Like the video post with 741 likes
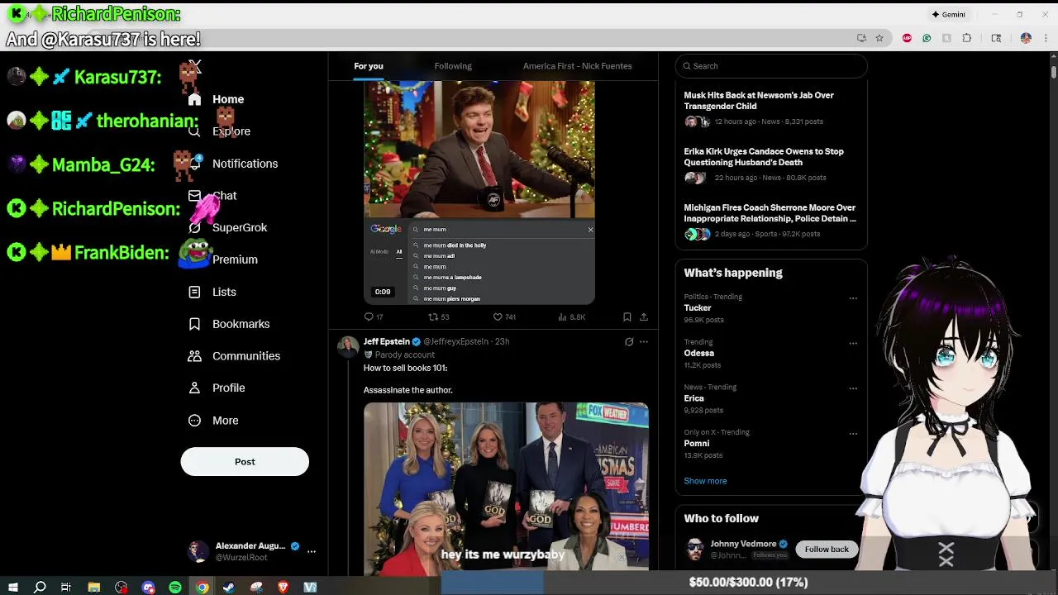Viewport: 1058px width, 595px height. pyautogui.click(x=504, y=317)
